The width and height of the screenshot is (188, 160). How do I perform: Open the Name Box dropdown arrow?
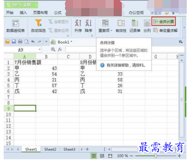[x=40, y=50]
